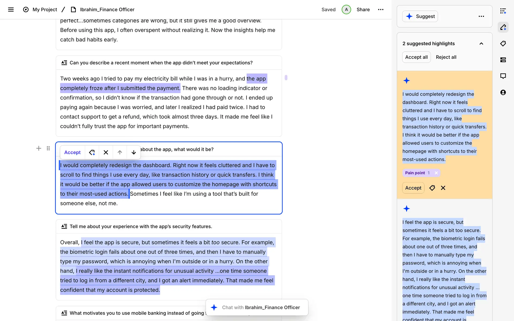Reject highlight with X in floating toolbar
514x321 pixels.
point(106,152)
